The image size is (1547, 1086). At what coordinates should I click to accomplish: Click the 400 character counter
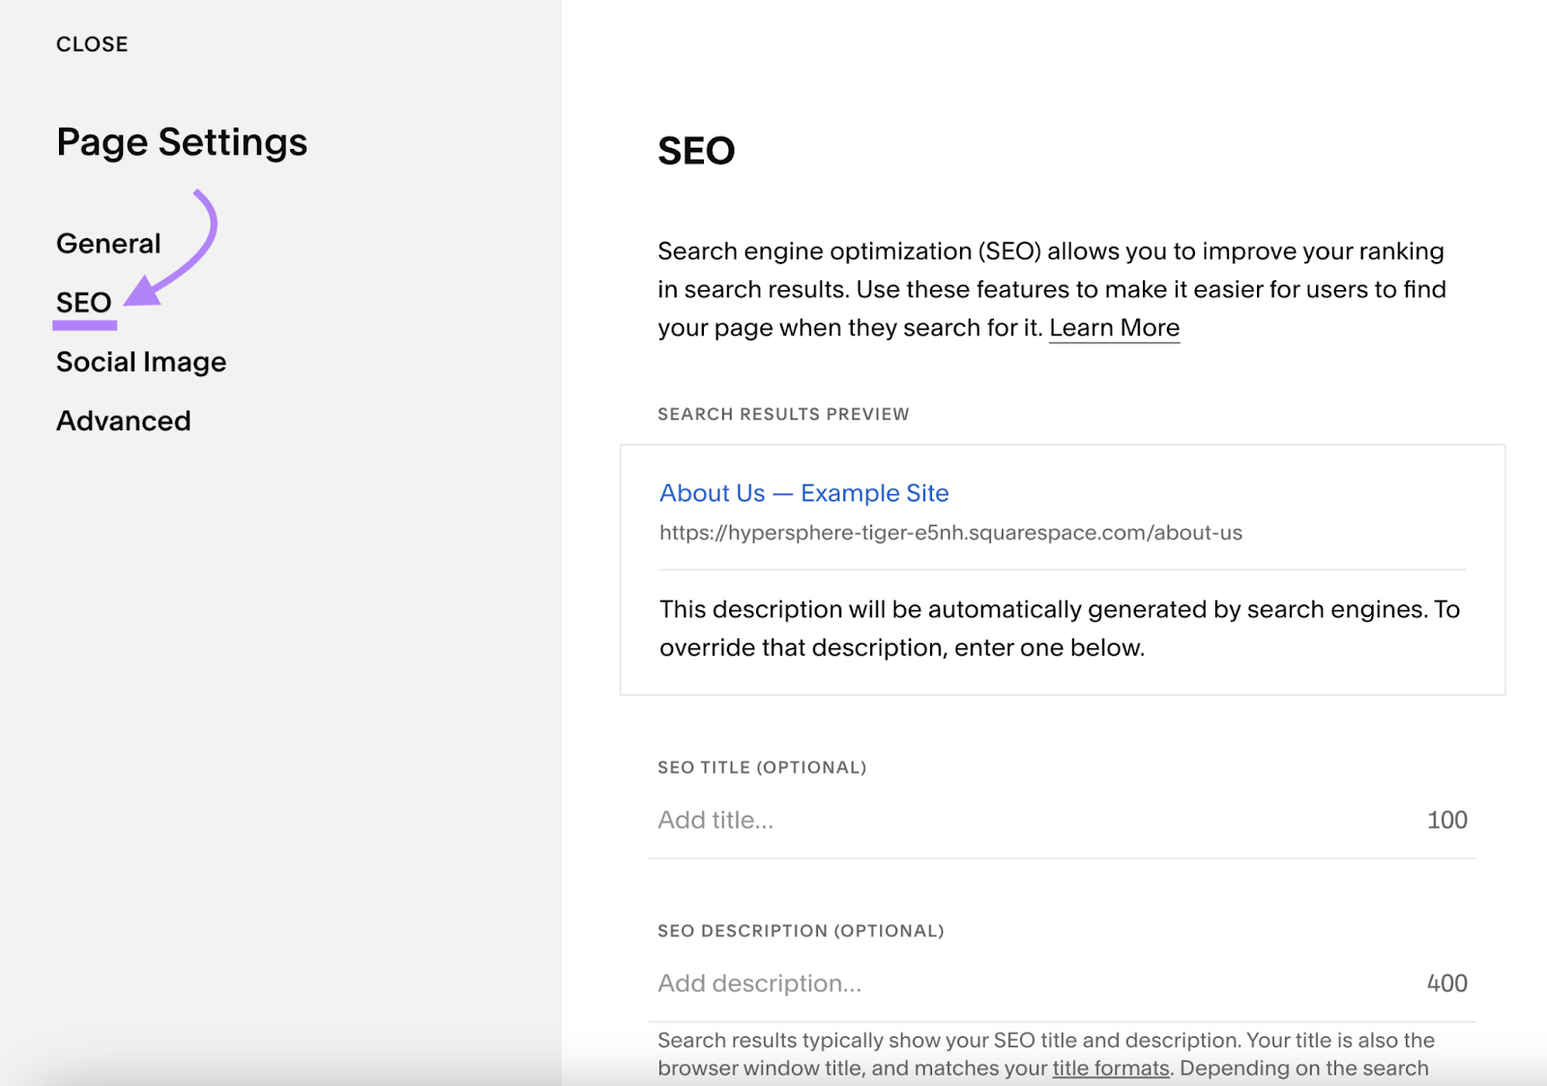pyautogui.click(x=1445, y=983)
